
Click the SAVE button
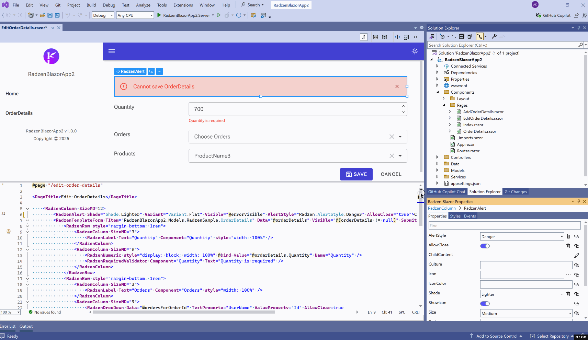pos(357,174)
